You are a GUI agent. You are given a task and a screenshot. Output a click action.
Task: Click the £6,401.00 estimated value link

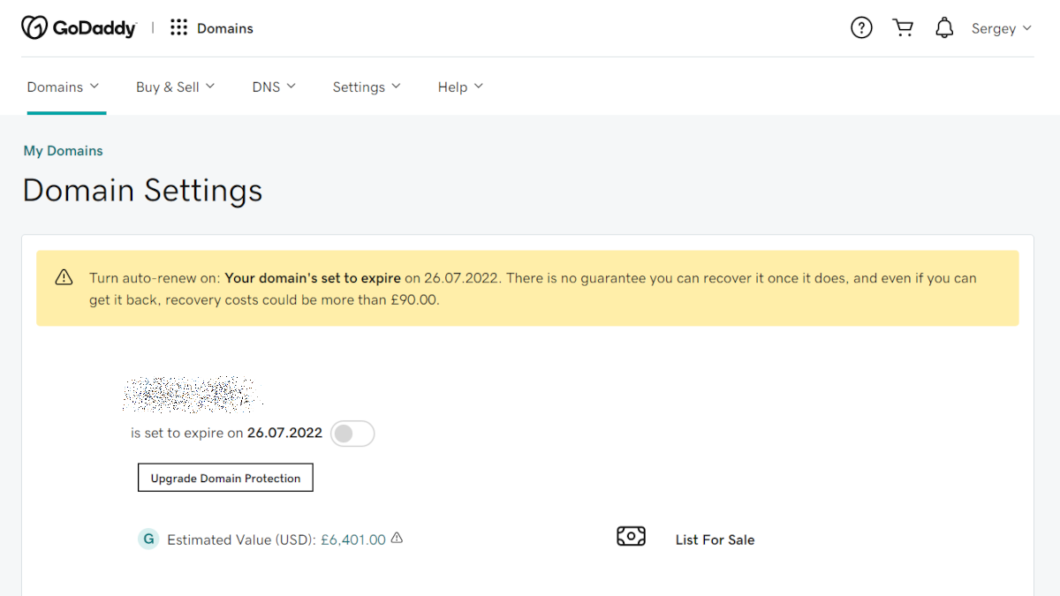352,539
